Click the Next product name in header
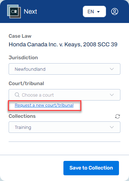 (30, 11)
